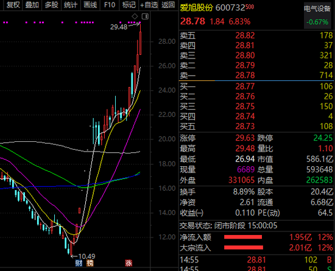Click the 买三 volume 150

[x=326, y=107]
